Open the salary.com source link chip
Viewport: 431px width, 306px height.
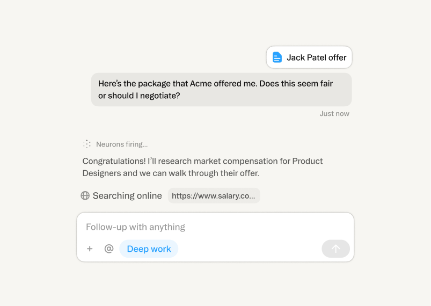[214, 196]
